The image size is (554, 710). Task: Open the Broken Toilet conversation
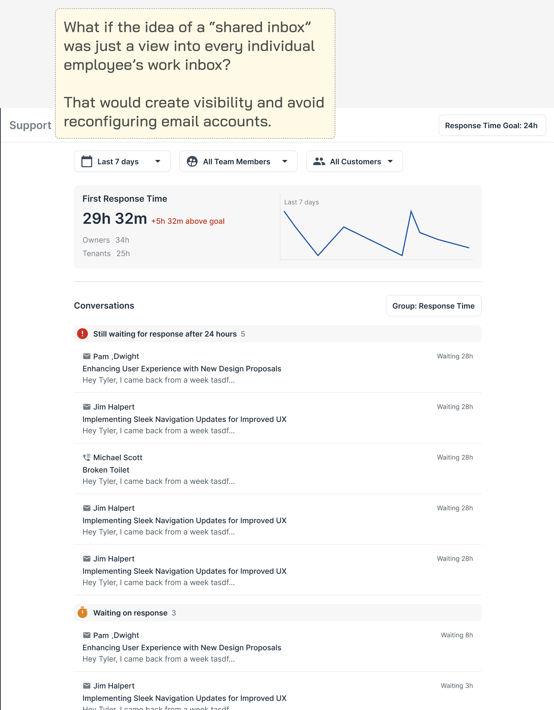(x=278, y=469)
